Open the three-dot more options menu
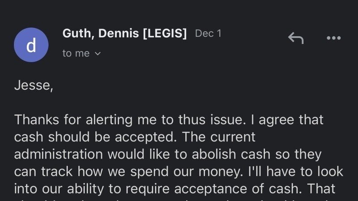 pos(333,38)
